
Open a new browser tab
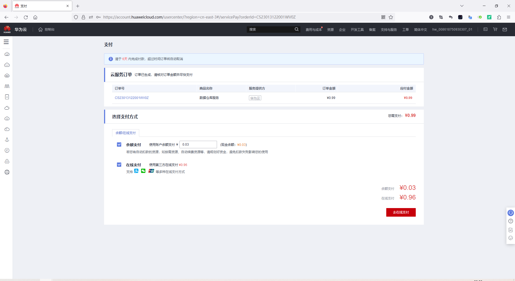tap(78, 6)
